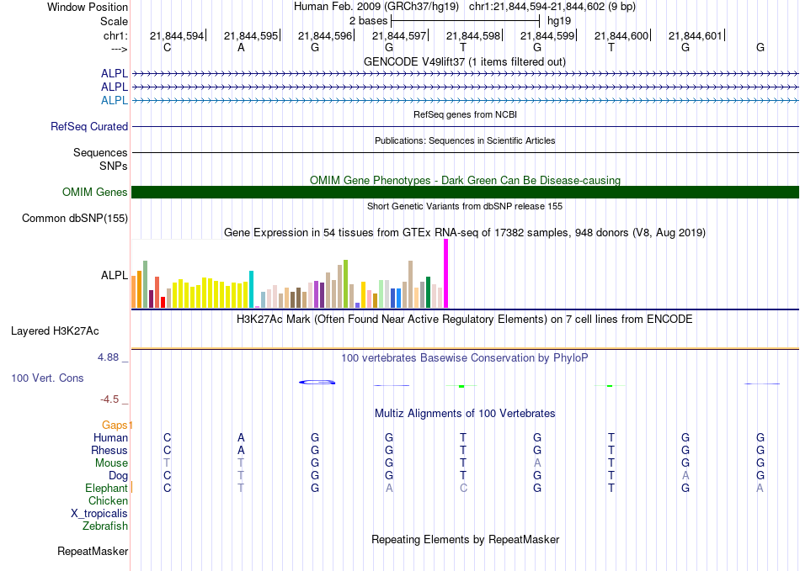Select the Elephant species label
Viewport: 800px width, 571px height.
106,488
